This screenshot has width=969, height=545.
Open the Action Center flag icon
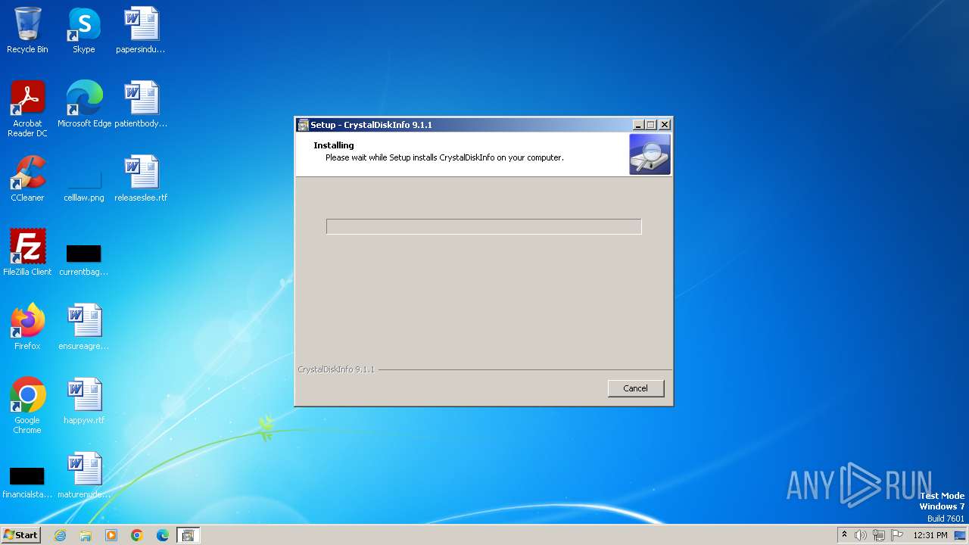(x=897, y=535)
